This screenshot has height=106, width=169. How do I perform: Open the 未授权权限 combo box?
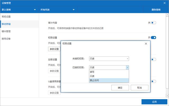109,59
